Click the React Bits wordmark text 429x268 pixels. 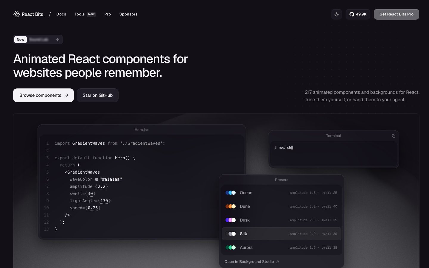(x=32, y=14)
